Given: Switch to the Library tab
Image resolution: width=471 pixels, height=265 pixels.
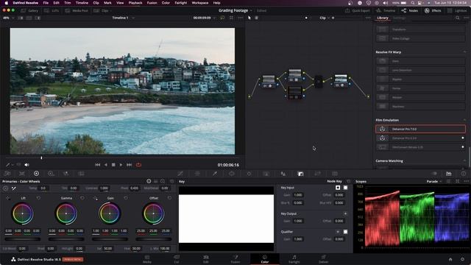Looking at the screenshot, I should click(383, 18).
